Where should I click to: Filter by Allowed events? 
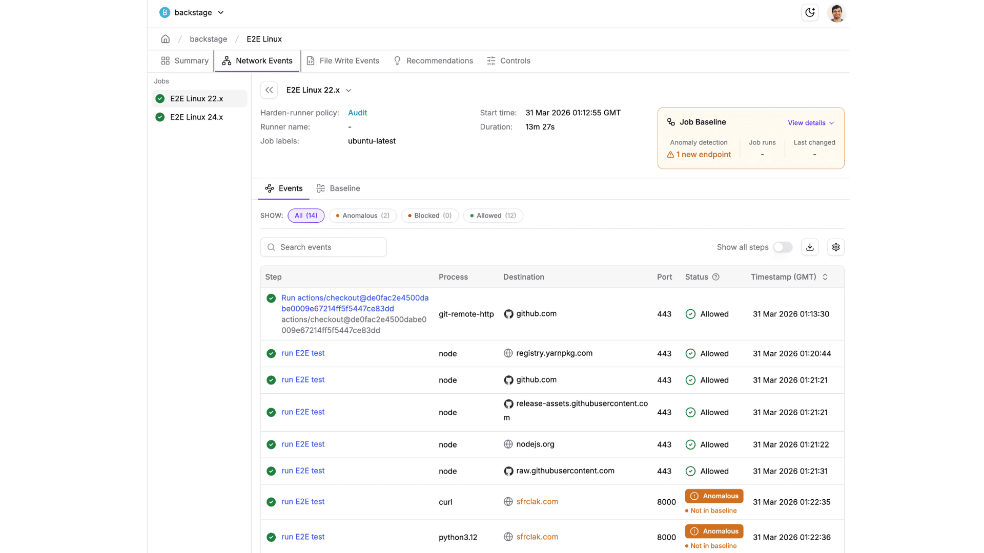(x=493, y=216)
